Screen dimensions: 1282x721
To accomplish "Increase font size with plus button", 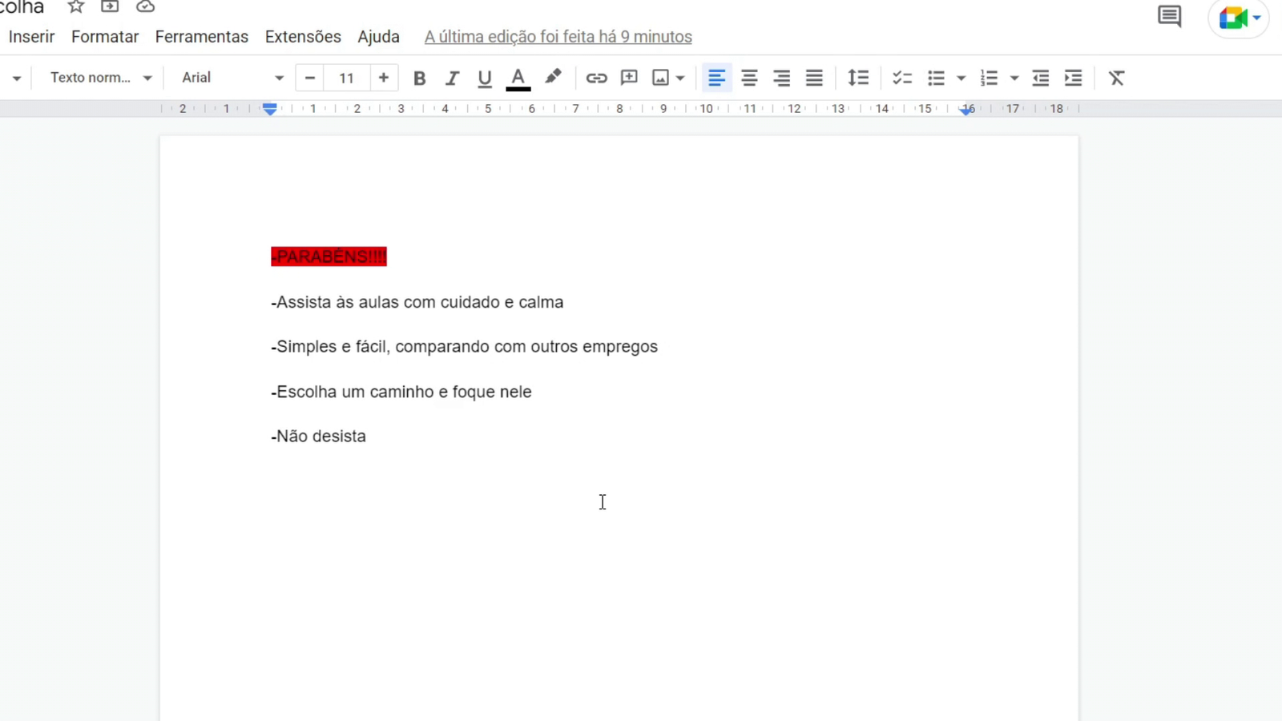I will 384,78.
